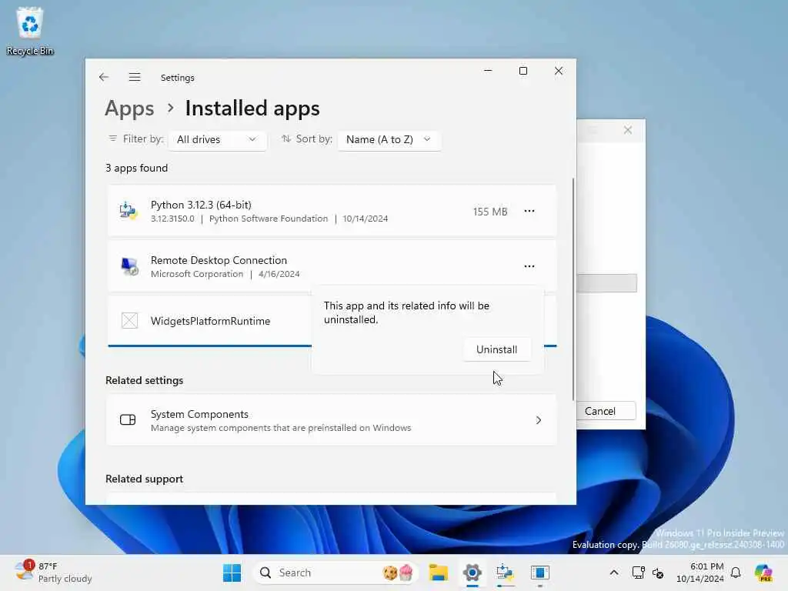
Task: Expand System Components chevron arrow
Action: [538, 420]
